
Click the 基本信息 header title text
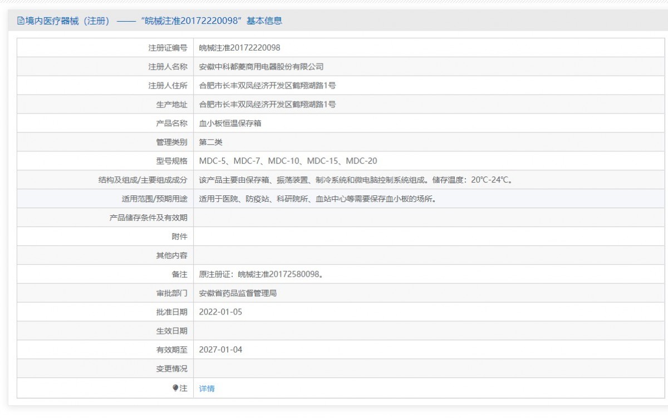click(x=150, y=21)
